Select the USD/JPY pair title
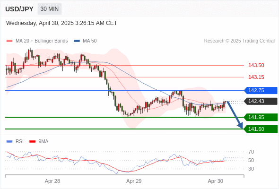279x189 pixels. (x=19, y=9)
